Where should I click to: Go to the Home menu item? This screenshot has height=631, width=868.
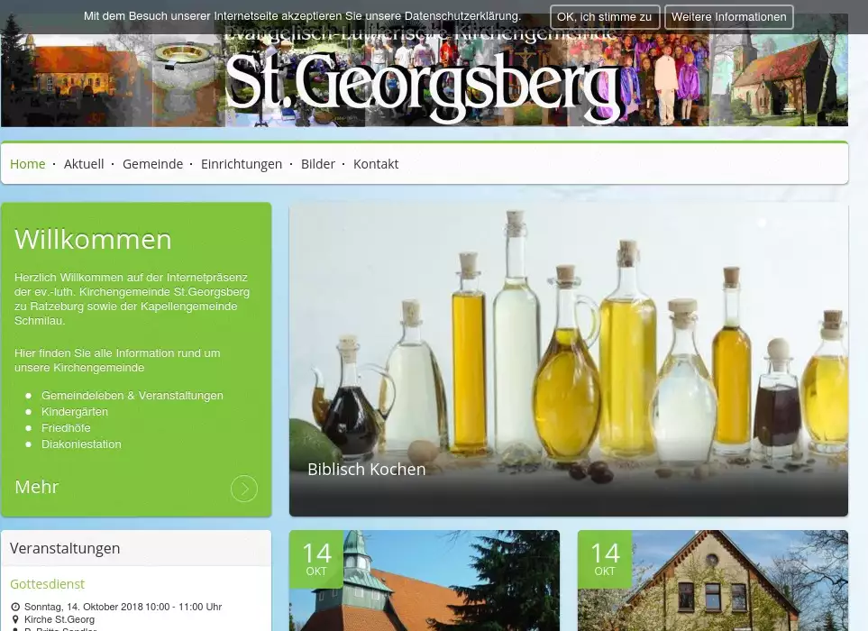(x=27, y=164)
